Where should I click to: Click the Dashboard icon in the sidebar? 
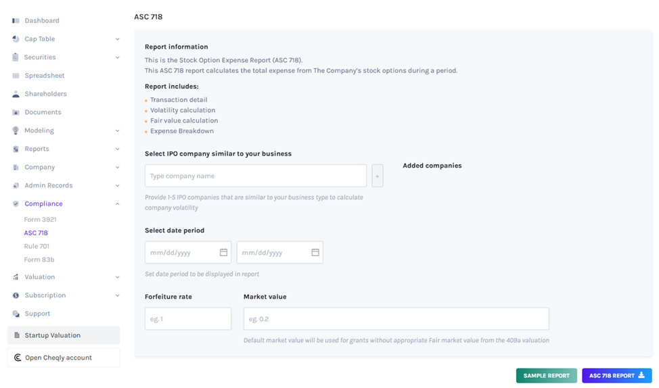coord(16,21)
